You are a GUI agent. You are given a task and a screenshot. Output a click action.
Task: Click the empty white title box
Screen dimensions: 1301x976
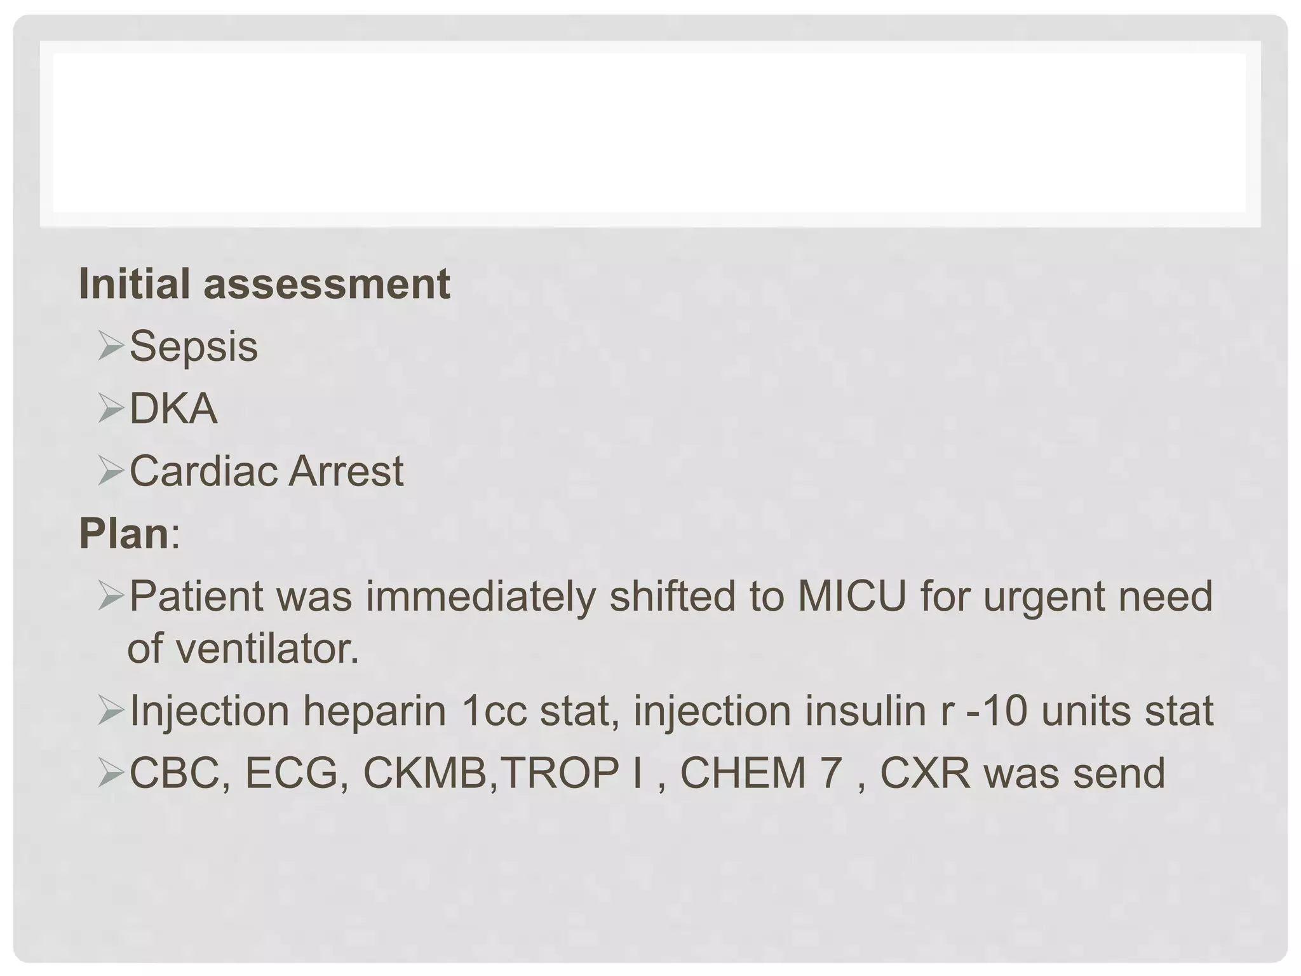click(x=649, y=133)
